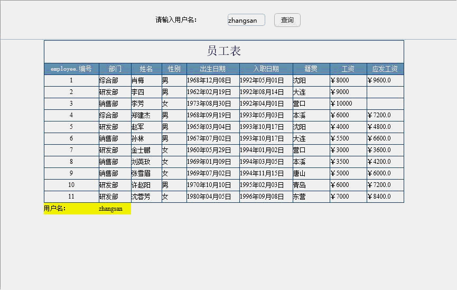The height and width of the screenshot is (290, 457).
Task: Click salary cell ￥5500
Action: (x=348, y=139)
